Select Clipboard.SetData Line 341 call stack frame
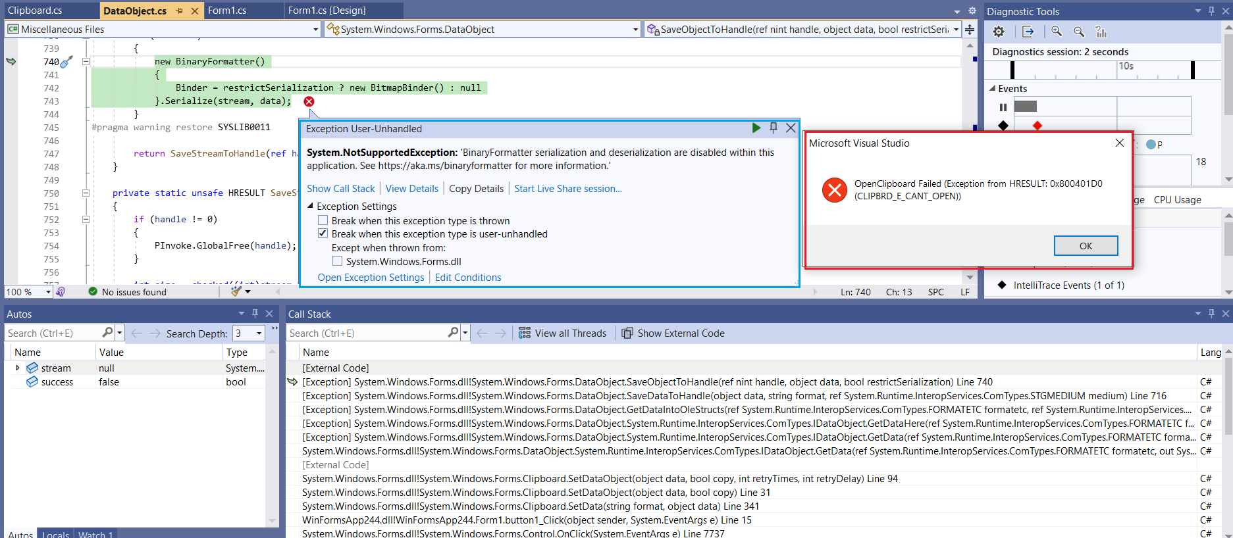The width and height of the screenshot is (1233, 538). 531,506
